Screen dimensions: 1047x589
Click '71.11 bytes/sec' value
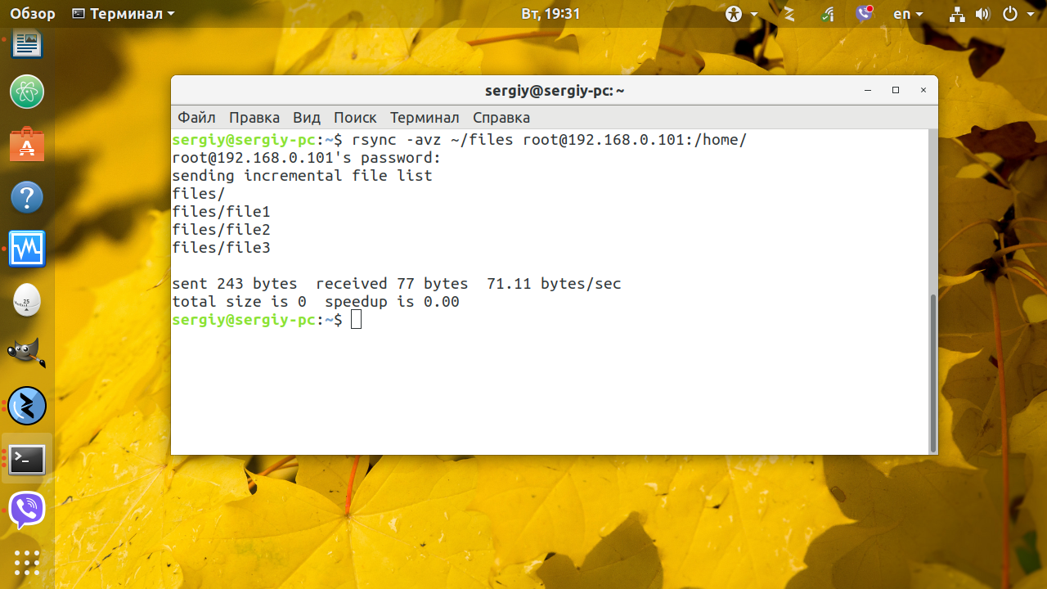pos(554,284)
